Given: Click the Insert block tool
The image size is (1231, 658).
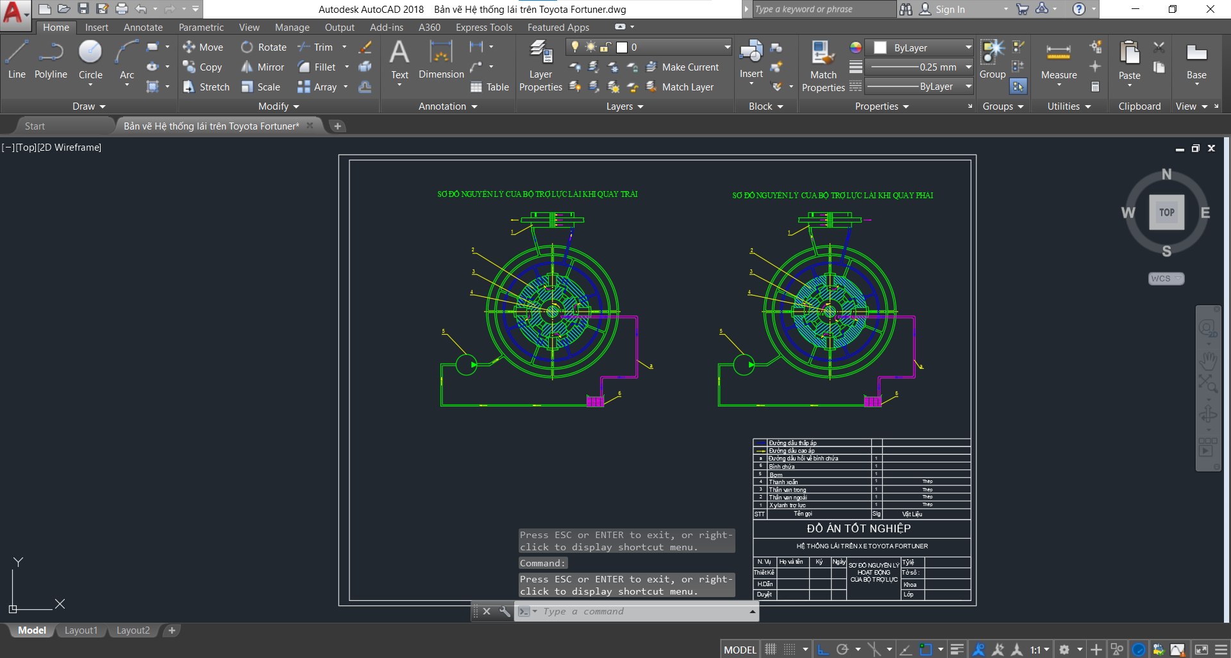Looking at the screenshot, I should click(751, 60).
